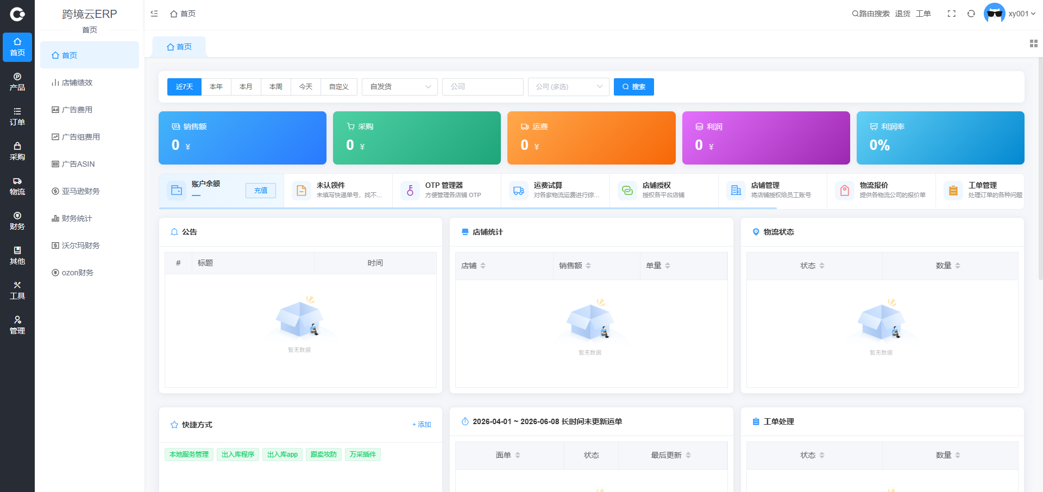Screen dimensions: 1043x492
Task: Open the 产品 sidebar section
Action: pyautogui.click(x=17, y=82)
